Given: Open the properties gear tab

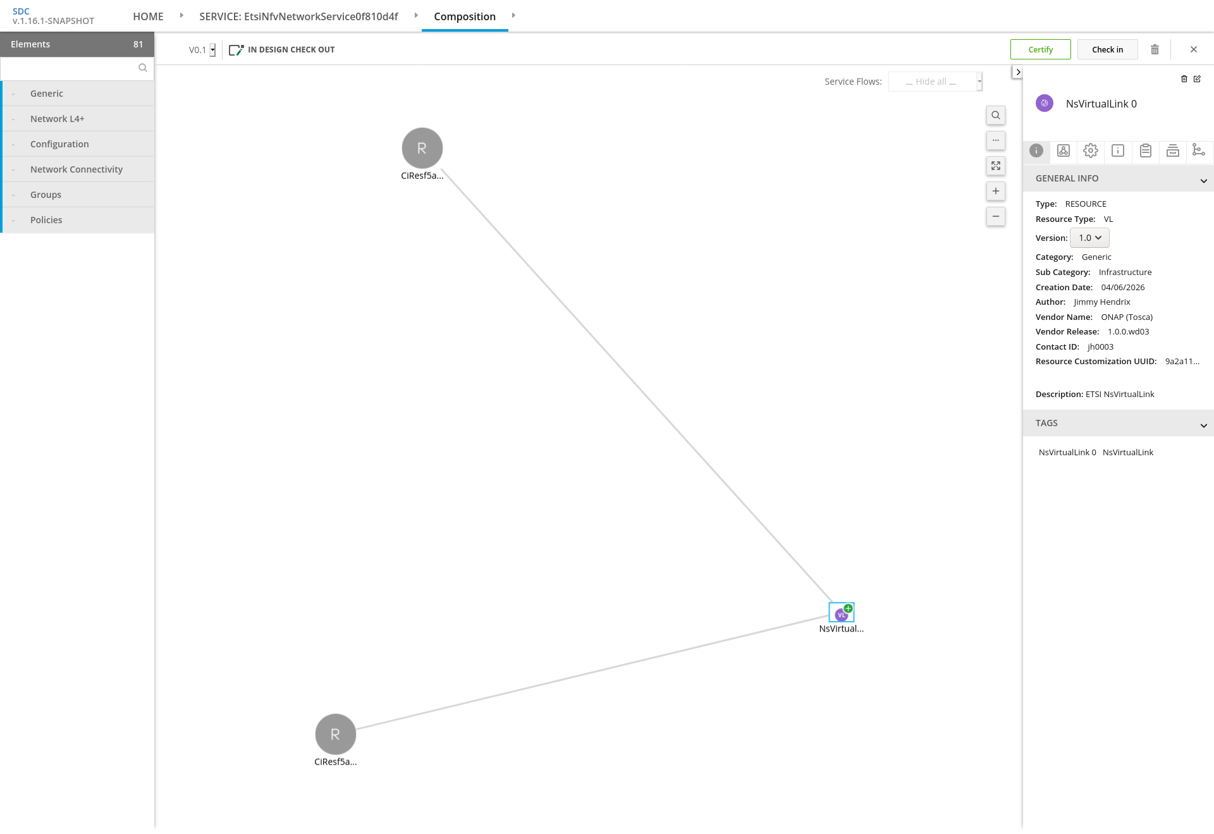Looking at the screenshot, I should coord(1090,150).
